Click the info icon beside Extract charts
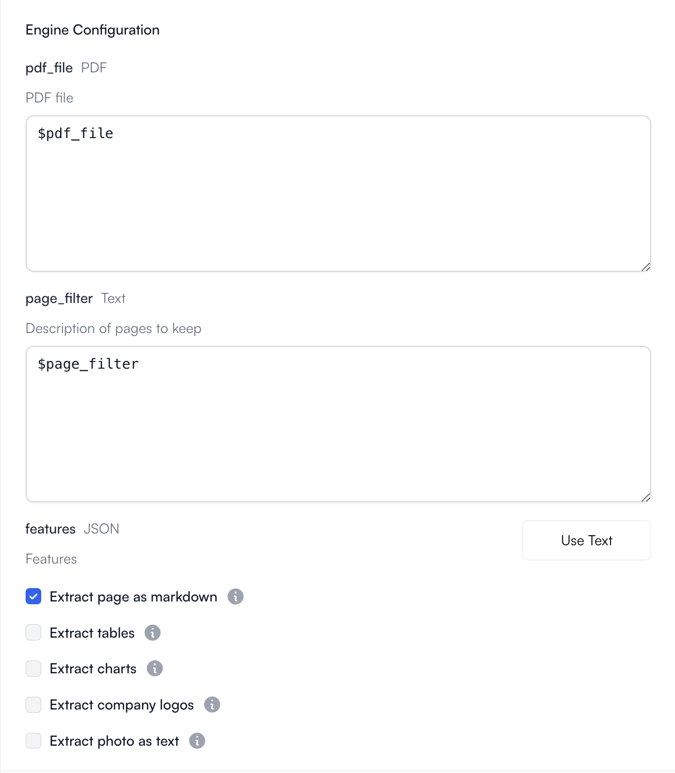The width and height of the screenshot is (675, 773). [155, 668]
